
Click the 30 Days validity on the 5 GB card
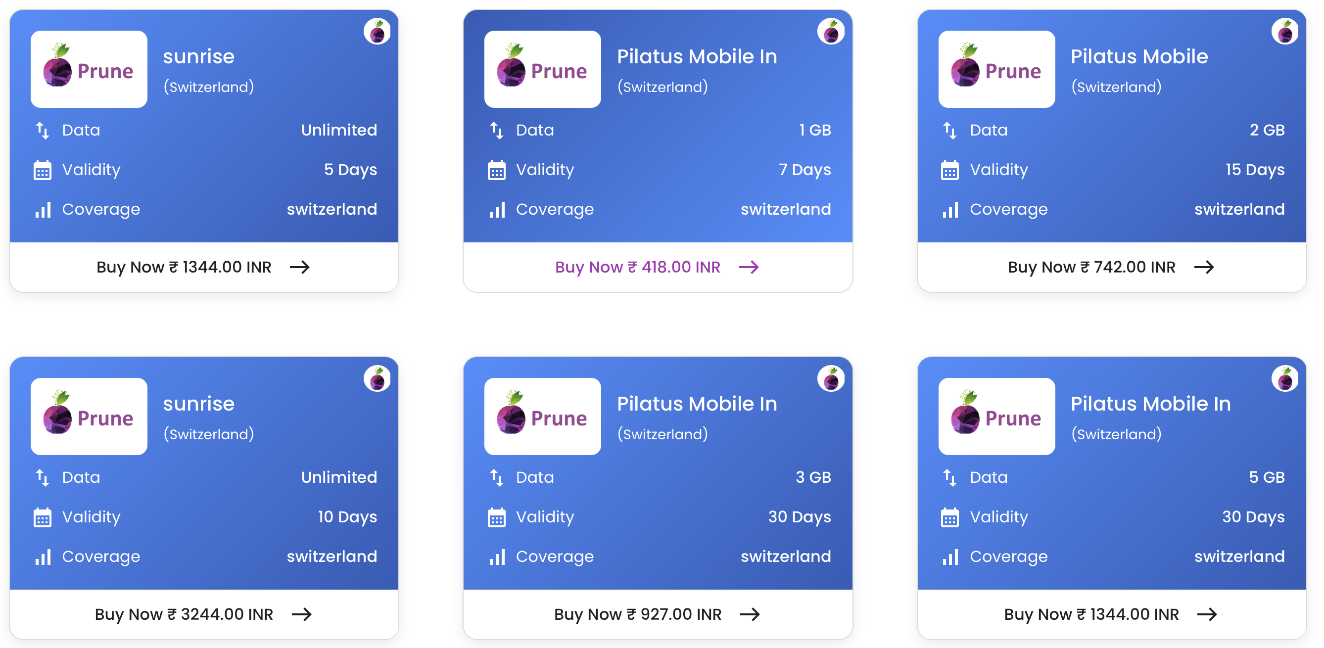(x=1253, y=516)
